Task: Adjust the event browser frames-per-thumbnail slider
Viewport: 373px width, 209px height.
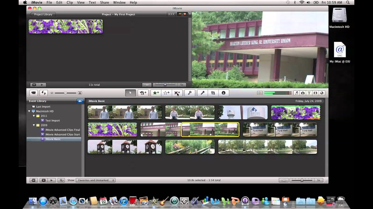Action: coord(302,180)
